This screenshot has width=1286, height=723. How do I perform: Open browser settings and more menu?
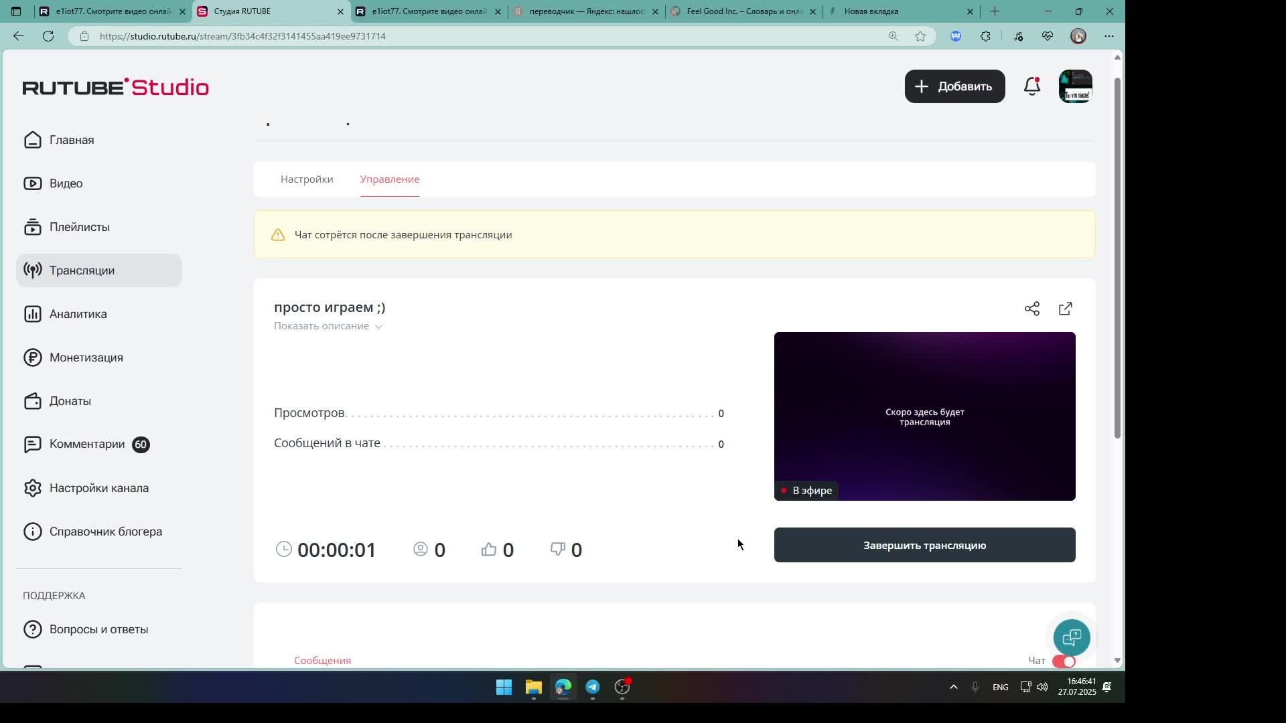(1109, 36)
